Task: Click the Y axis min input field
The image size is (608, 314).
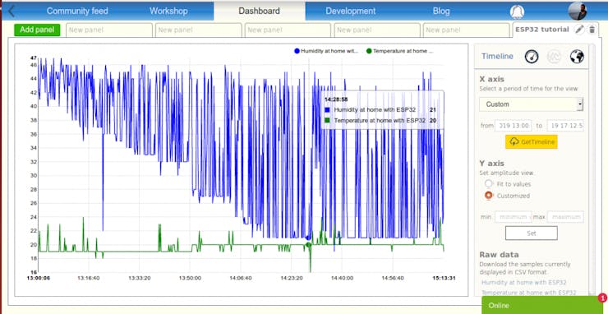Action: (513, 216)
